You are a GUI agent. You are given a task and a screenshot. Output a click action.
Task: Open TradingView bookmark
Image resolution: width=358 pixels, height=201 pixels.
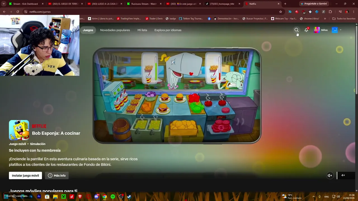coord(129,19)
